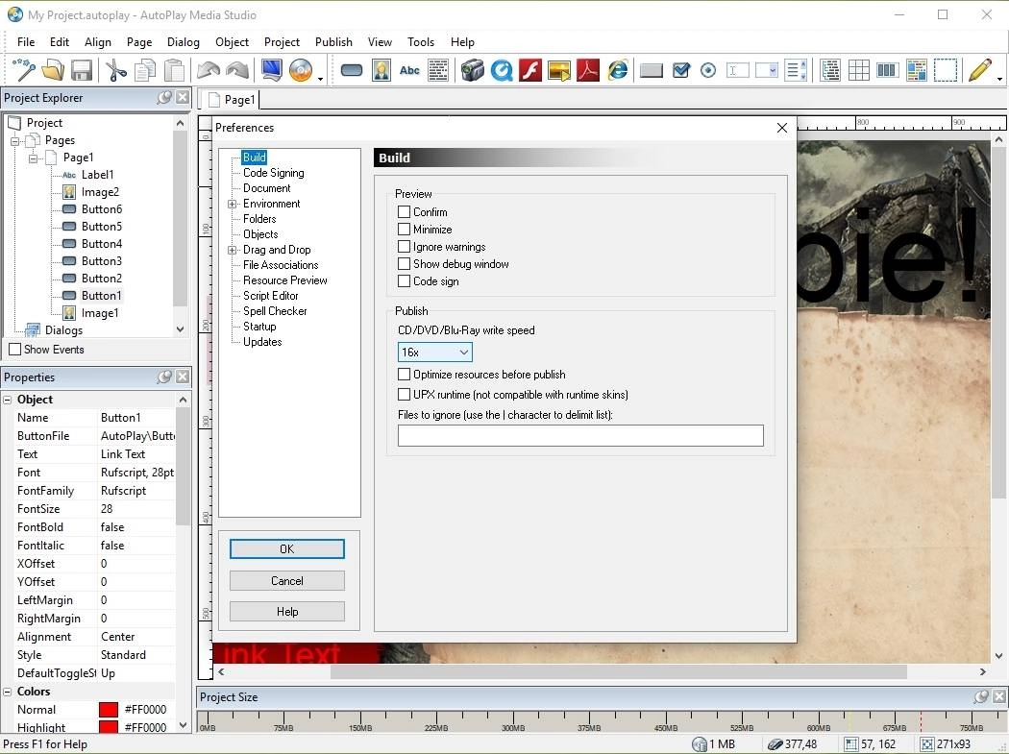Open the publish disc dropdown arrow
The height and width of the screenshot is (754, 1009).
pyautogui.click(x=320, y=79)
